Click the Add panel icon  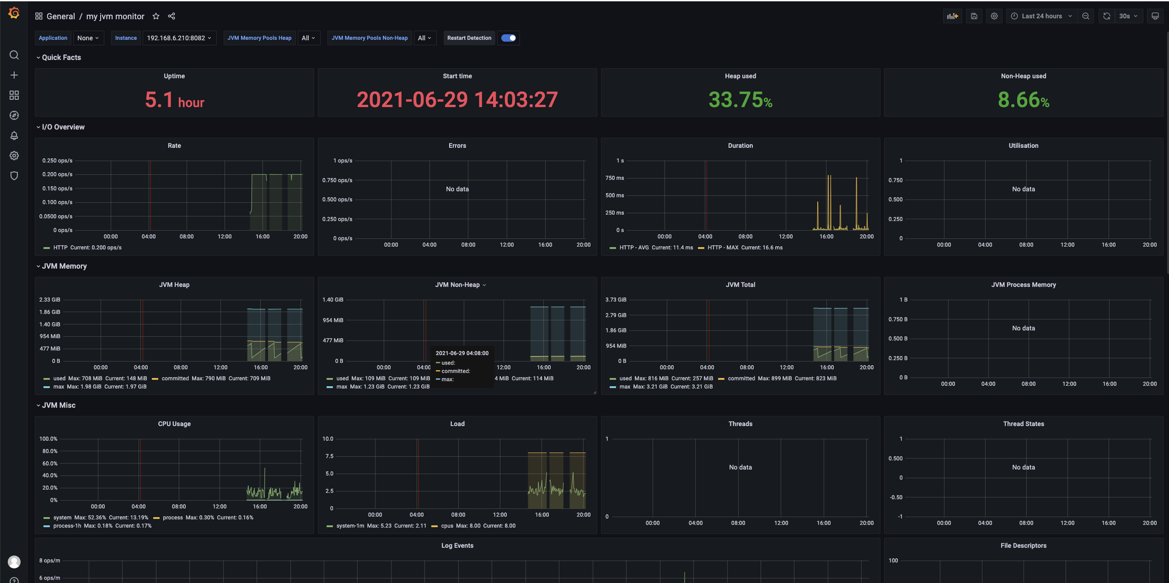tap(952, 16)
